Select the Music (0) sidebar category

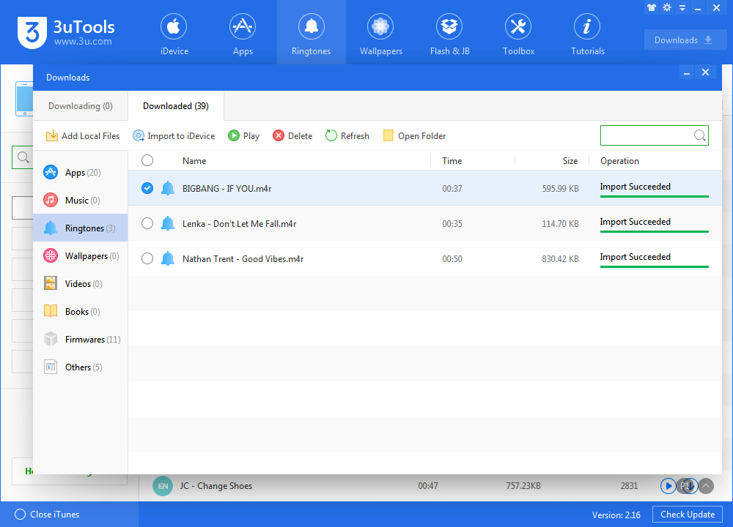coord(81,201)
